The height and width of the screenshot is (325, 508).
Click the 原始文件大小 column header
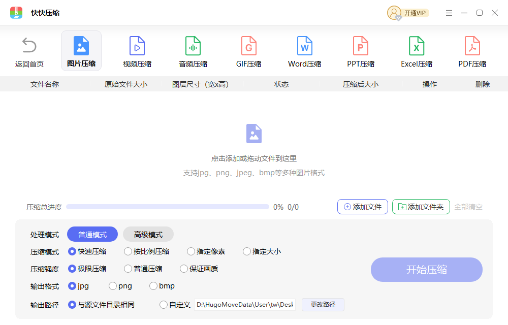click(x=125, y=84)
